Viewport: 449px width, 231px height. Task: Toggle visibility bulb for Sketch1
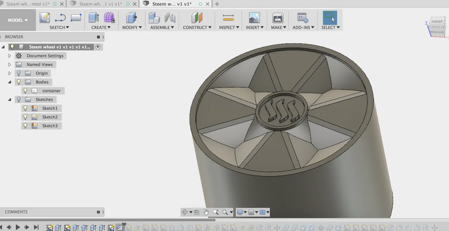pyautogui.click(x=25, y=108)
